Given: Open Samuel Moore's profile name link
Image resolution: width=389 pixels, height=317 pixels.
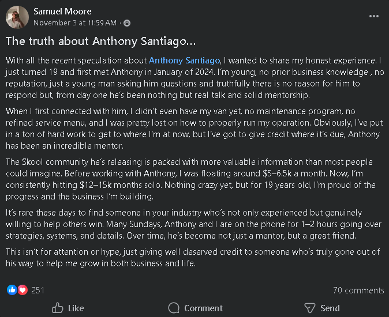Looking at the screenshot, I should pyautogui.click(x=62, y=12).
